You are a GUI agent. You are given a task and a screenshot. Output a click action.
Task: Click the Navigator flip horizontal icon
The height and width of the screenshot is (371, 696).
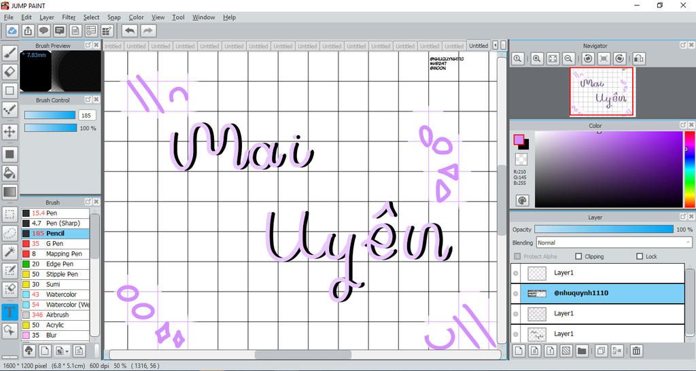(x=638, y=58)
